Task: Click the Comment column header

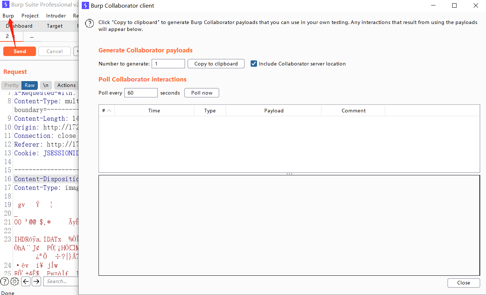Action: [x=354, y=111]
